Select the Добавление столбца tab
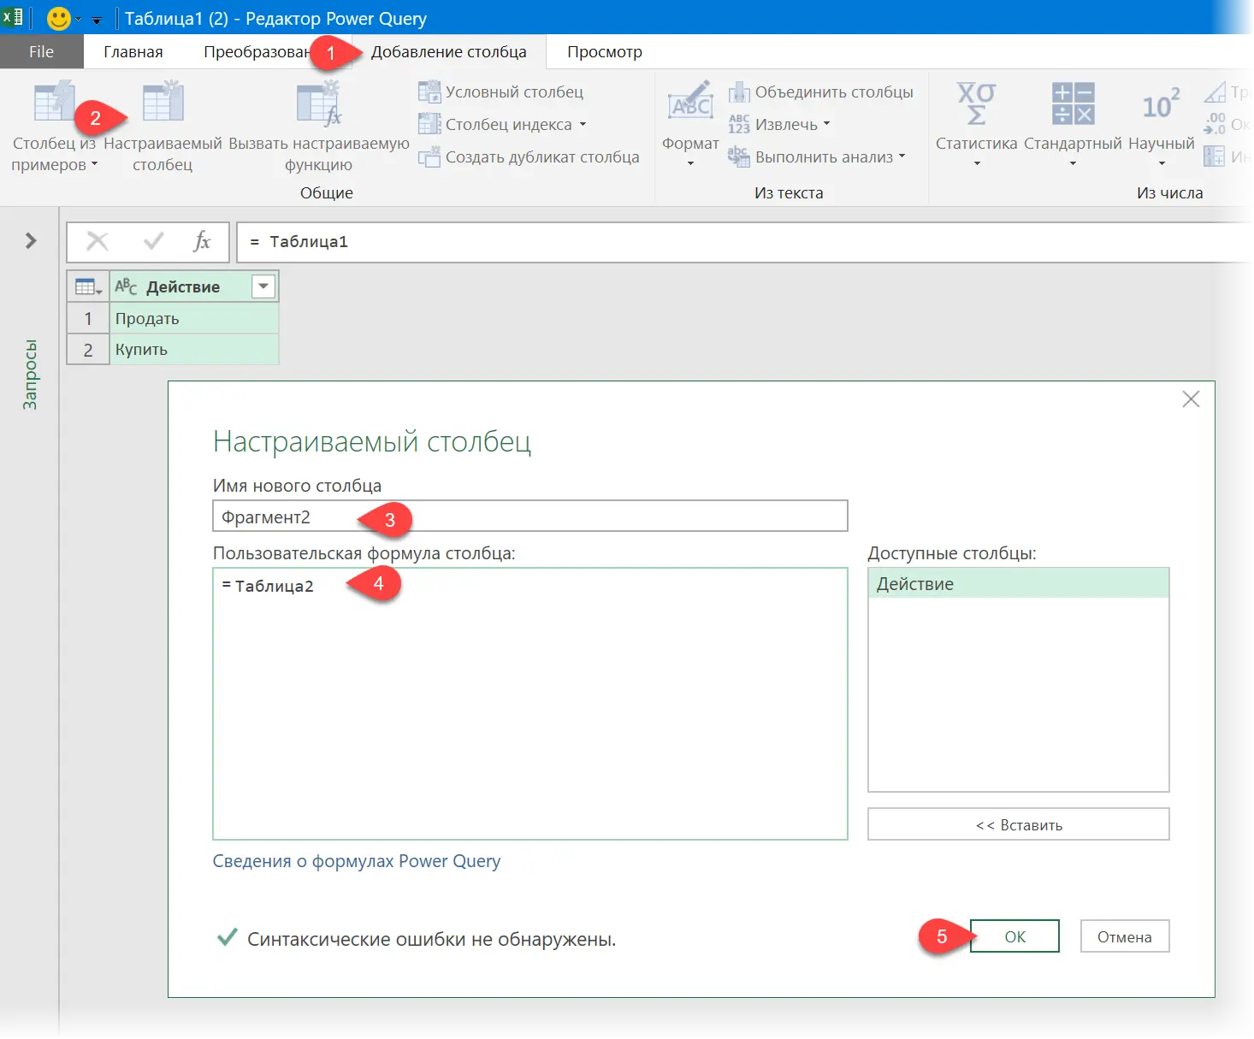Image resolution: width=1254 pixels, height=1039 pixels. click(x=448, y=51)
